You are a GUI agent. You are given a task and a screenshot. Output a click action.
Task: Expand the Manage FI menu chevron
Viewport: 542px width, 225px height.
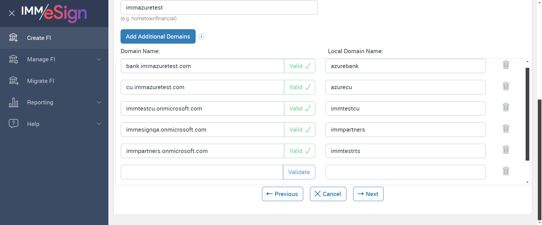(99, 59)
